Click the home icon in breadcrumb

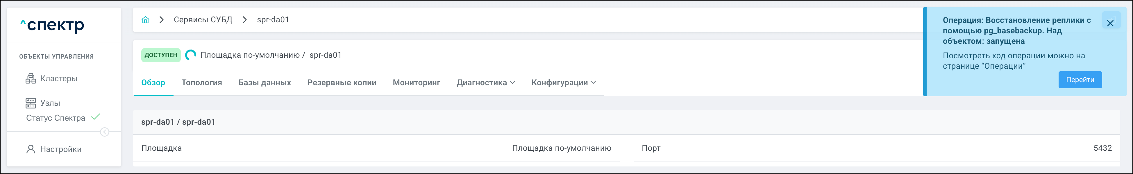point(146,20)
